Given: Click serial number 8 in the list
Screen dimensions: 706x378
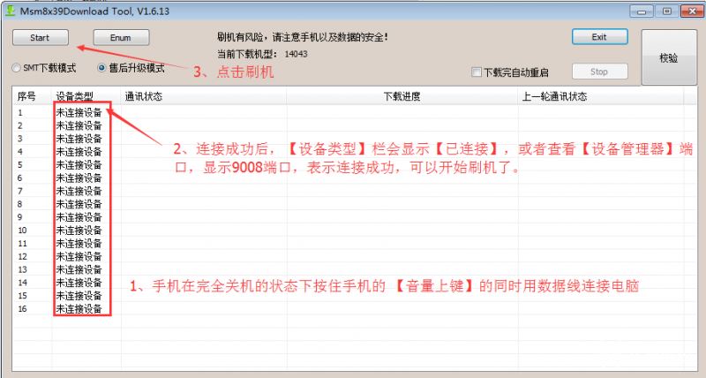Looking at the screenshot, I should pyautogui.click(x=19, y=204).
